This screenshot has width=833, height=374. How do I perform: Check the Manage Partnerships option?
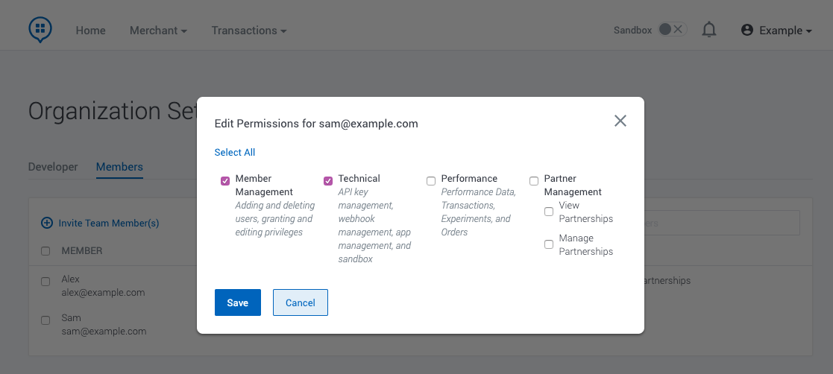(549, 244)
